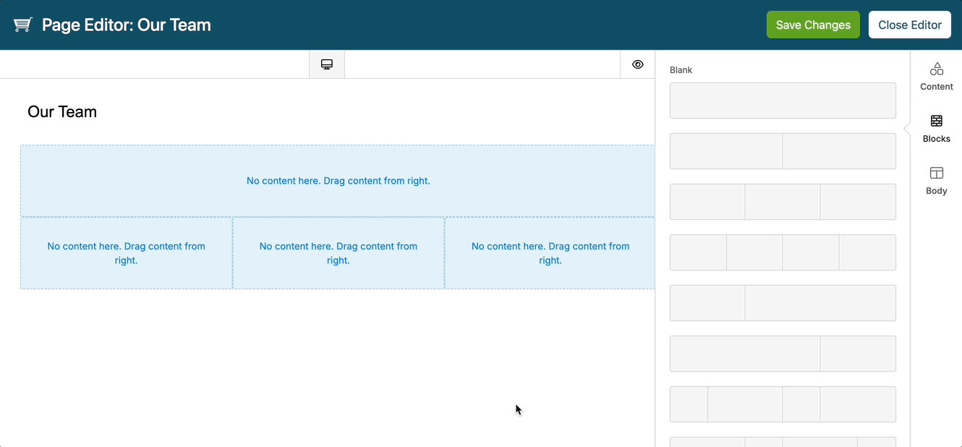Click the Save Changes button
Screen dimensions: 962x447
tap(813, 24)
